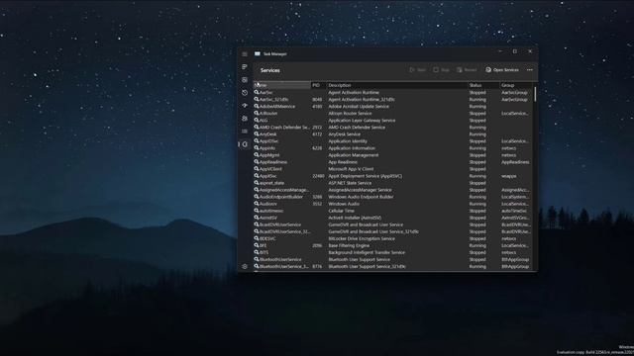Viewport: 634px width, 356px height.
Task: Click the 'Base Filtering Engine' description
Action: pos(349,245)
